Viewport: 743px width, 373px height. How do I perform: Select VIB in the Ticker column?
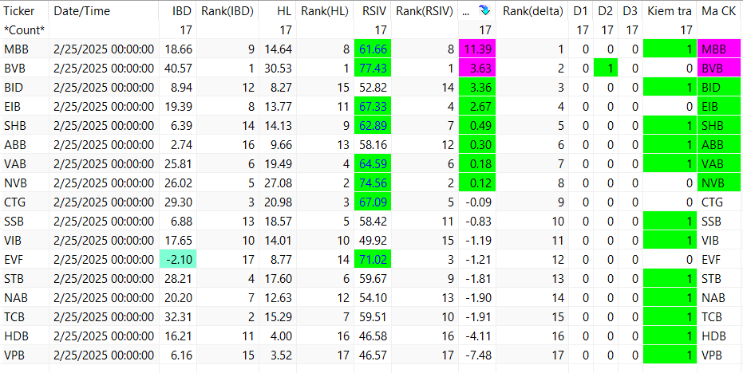pyautogui.click(x=13, y=241)
